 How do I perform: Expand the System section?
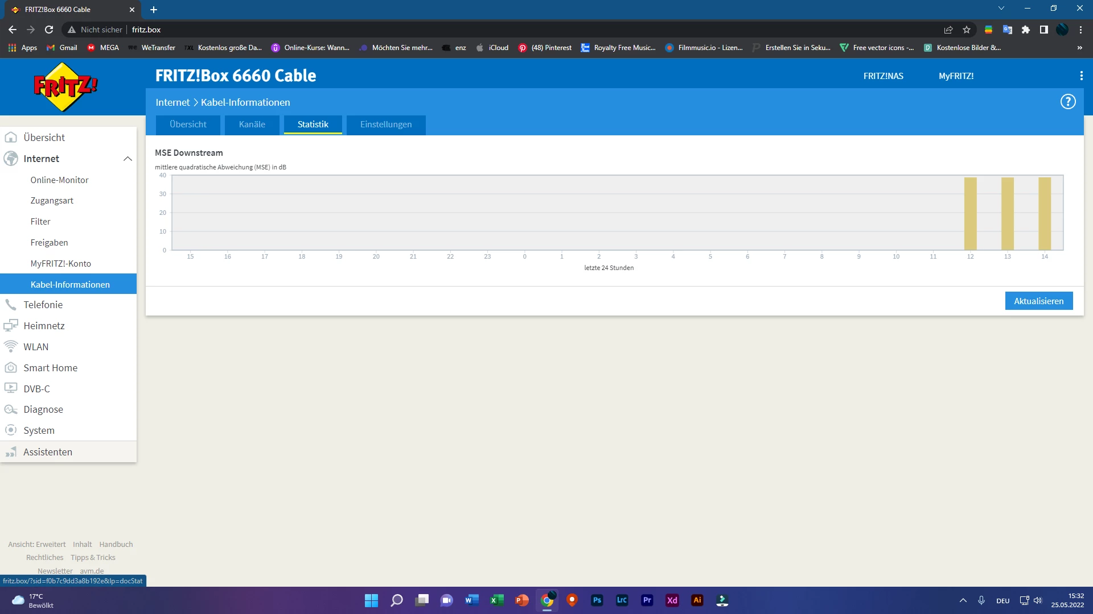pyautogui.click(x=39, y=430)
